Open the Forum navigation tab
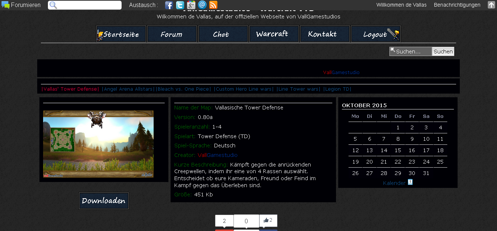This screenshot has width=497, height=231. 172,34
